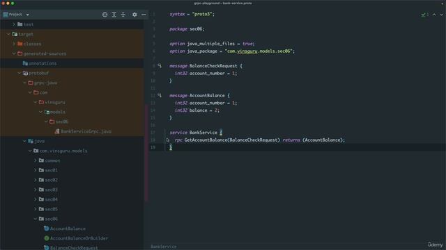Go to next highlighted problem arrow
Viewport: 446px width, 250px height.
(x=441, y=15)
